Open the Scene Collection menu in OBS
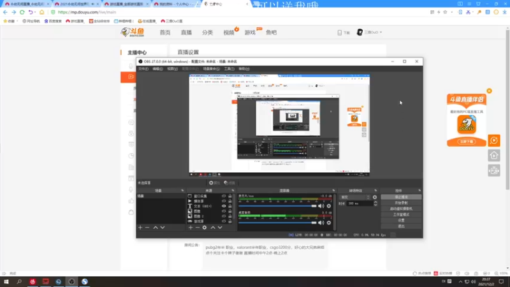 [212, 69]
